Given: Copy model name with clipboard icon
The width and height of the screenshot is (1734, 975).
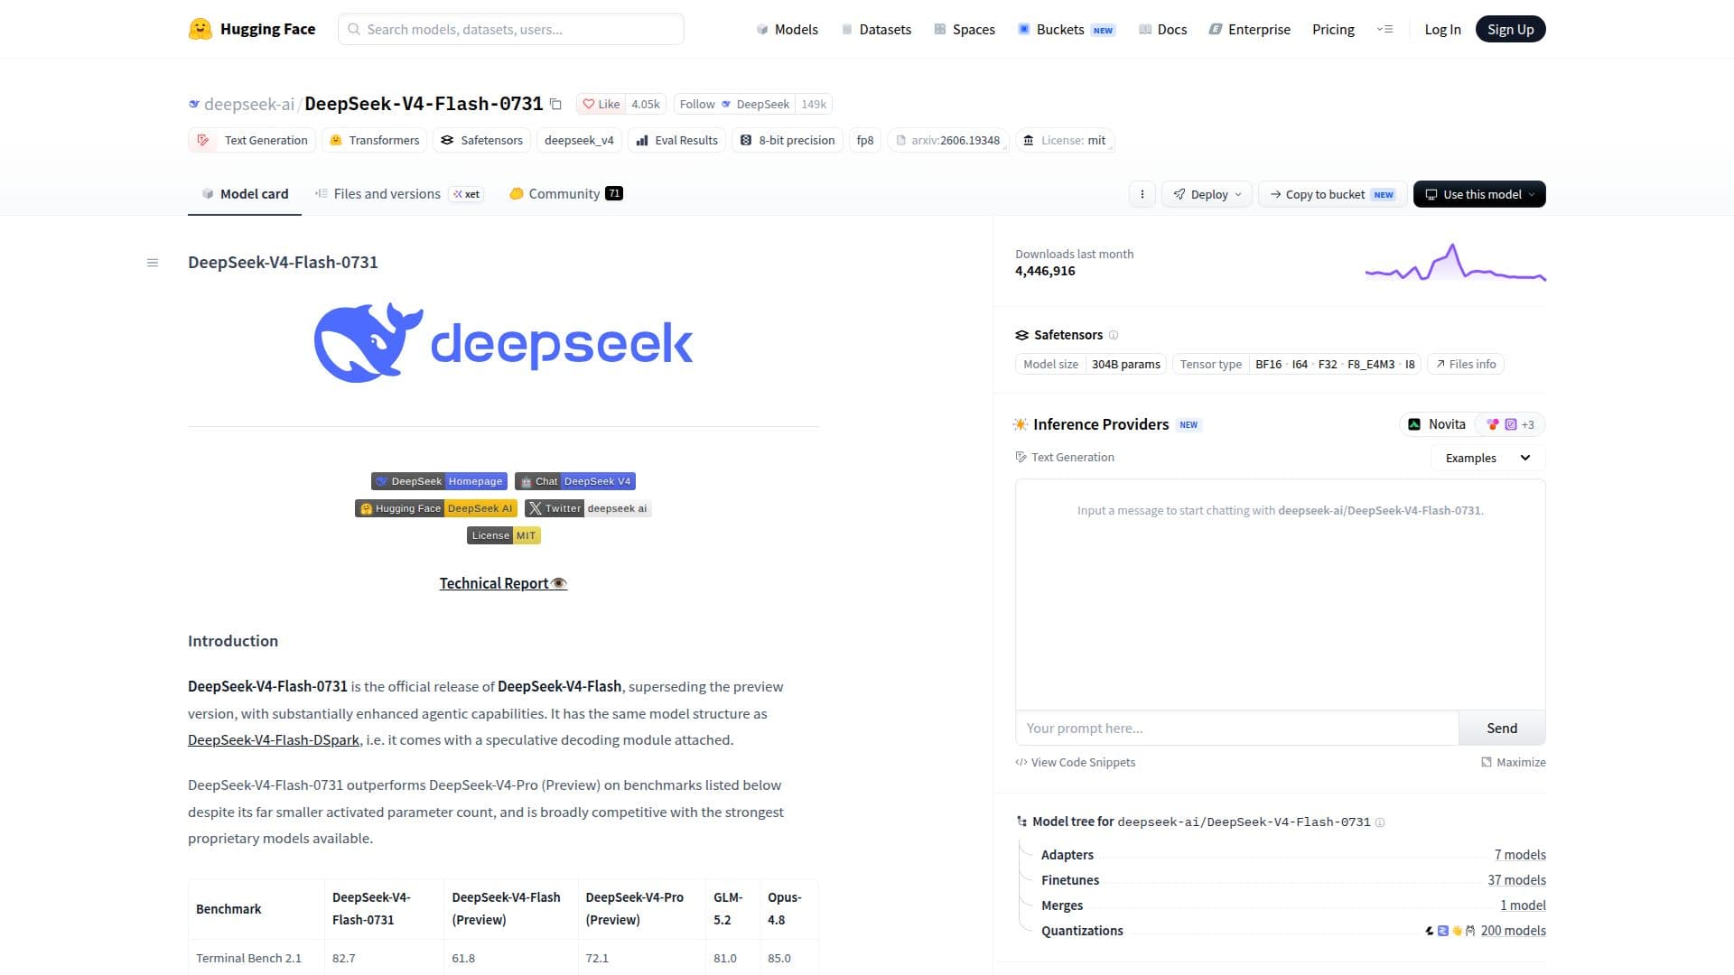Looking at the screenshot, I should coord(556,105).
